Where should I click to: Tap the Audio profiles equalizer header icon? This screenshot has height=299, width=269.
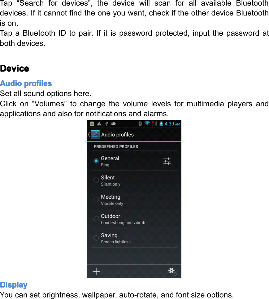(95, 134)
